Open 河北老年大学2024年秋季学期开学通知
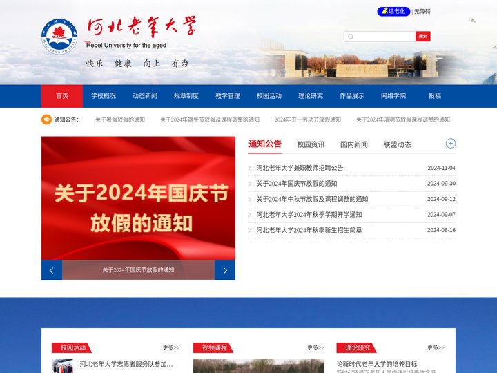The height and width of the screenshot is (373, 497). pos(309,215)
